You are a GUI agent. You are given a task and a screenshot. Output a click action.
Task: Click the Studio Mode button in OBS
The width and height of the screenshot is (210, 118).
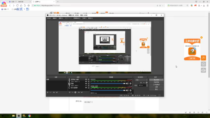click(156, 84)
